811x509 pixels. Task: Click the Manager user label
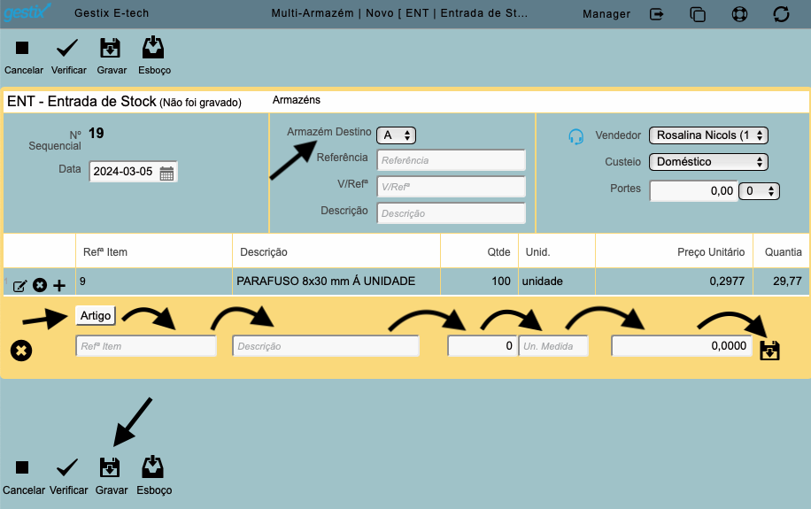[x=606, y=14]
